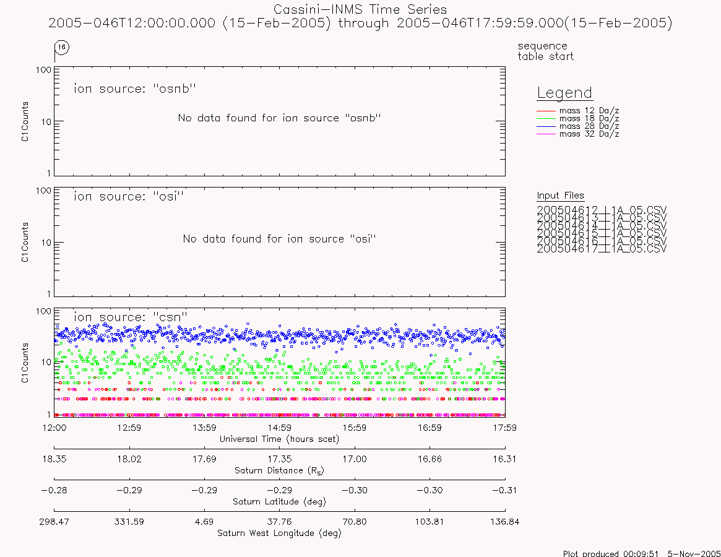This screenshot has width=721, height=557.
Task: Click the 'No data found' message for osnb
Action: click(280, 118)
